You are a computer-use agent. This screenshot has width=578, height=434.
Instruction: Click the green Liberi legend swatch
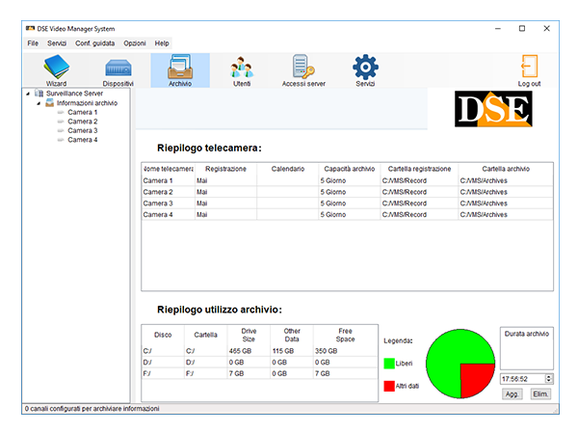(388, 363)
